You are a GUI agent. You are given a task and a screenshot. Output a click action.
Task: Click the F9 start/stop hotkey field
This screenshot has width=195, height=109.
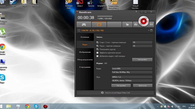(142, 42)
